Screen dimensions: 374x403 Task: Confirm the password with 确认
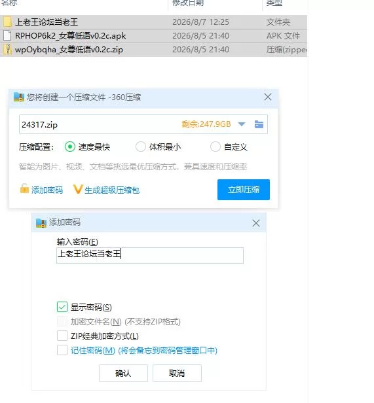click(x=123, y=373)
